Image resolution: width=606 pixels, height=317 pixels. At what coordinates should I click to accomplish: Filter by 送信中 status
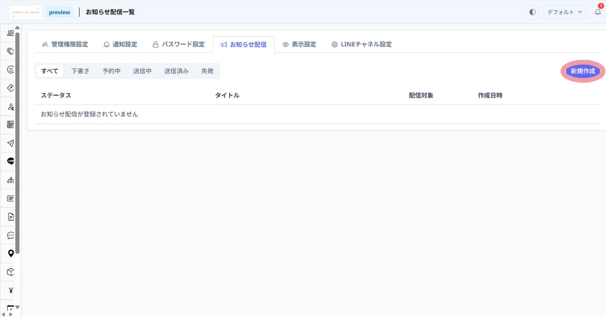coord(142,71)
